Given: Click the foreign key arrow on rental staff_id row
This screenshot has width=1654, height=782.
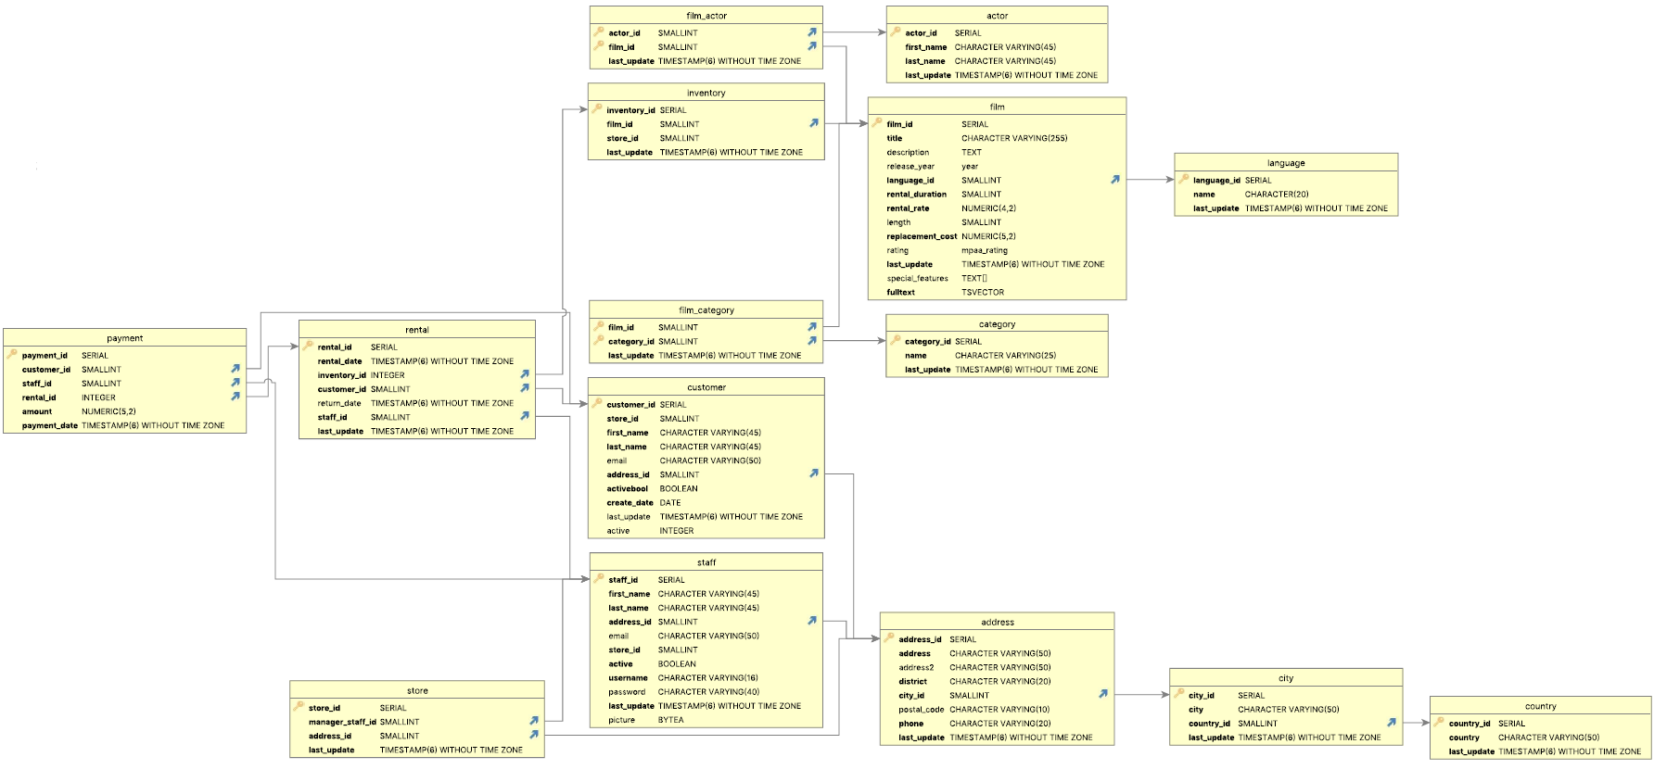Looking at the screenshot, I should click(x=525, y=416).
